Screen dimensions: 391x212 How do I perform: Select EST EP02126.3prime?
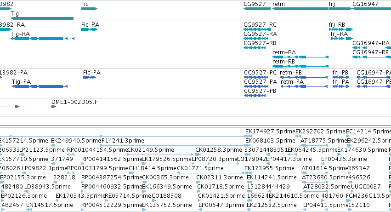tap(24, 196)
